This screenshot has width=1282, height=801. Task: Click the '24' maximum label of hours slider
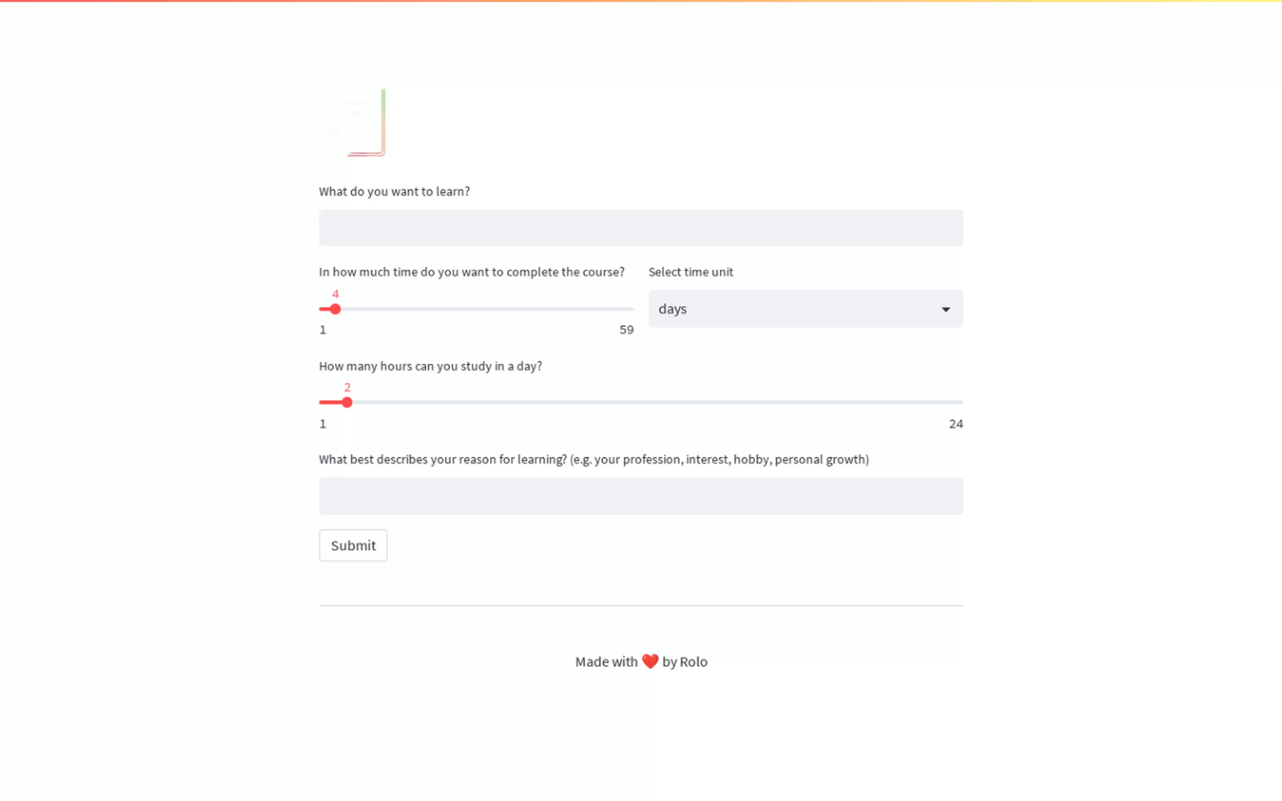point(955,424)
